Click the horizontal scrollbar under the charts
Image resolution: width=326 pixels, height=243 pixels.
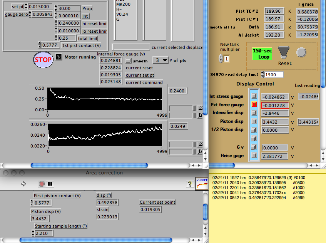click(89, 165)
